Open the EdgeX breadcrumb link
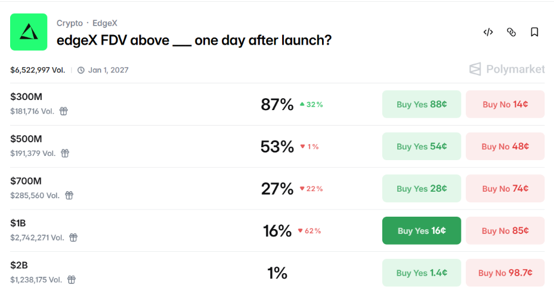This screenshot has height=300, width=554. pos(105,23)
